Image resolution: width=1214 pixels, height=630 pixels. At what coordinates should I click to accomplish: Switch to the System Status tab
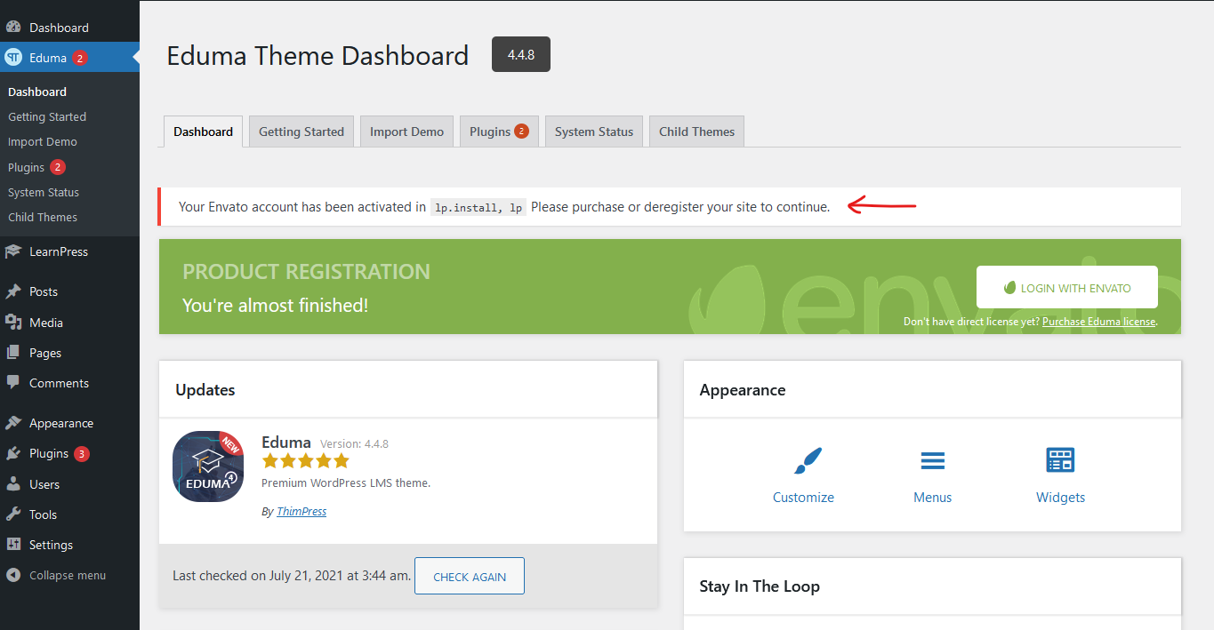(593, 132)
